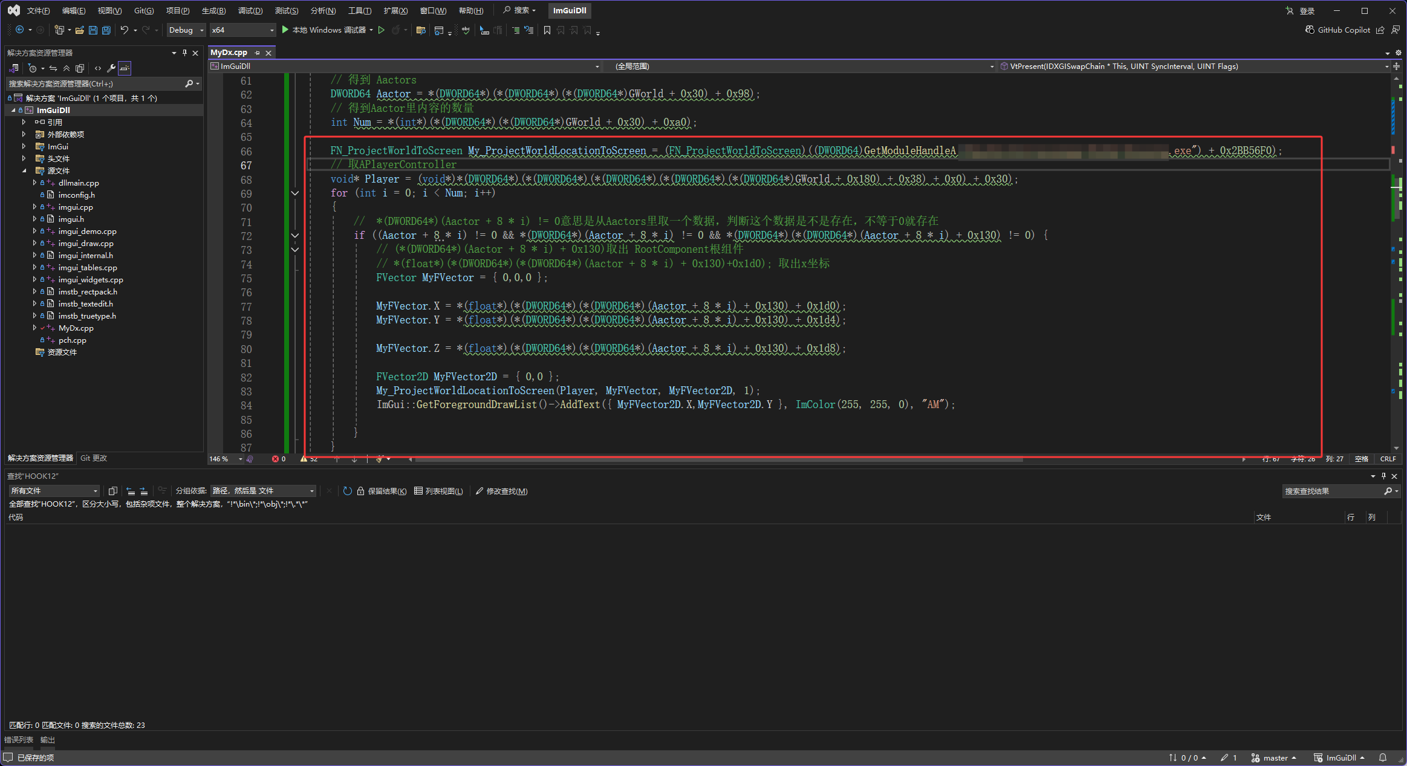This screenshot has height=766, width=1407.
Task: Open Solution Explorer properties wrench icon
Action: click(x=111, y=68)
